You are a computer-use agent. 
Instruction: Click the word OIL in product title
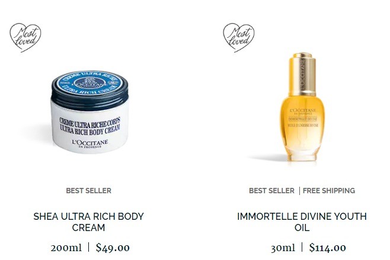[x=302, y=227]
